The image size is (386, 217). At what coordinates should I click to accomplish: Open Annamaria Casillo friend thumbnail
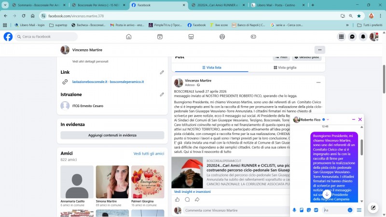click(x=77, y=182)
